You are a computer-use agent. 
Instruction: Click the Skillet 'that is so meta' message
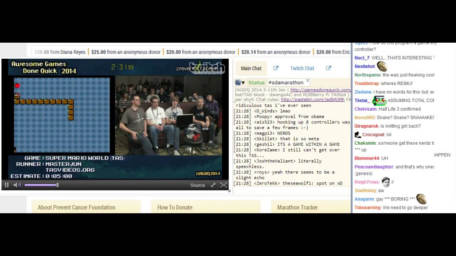[276, 139]
